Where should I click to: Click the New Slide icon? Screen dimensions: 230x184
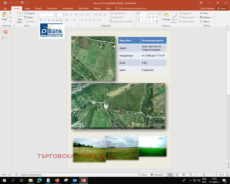pyautogui.click(x=20, y=15)
